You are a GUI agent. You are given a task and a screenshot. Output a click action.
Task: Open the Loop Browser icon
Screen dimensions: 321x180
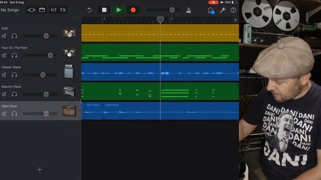(x=211, y=10)
